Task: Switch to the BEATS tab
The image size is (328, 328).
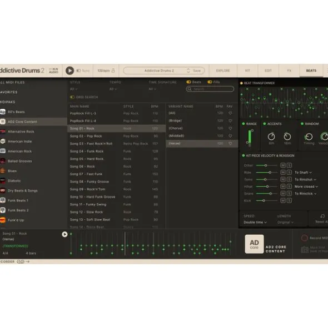Action: (311, 70)
